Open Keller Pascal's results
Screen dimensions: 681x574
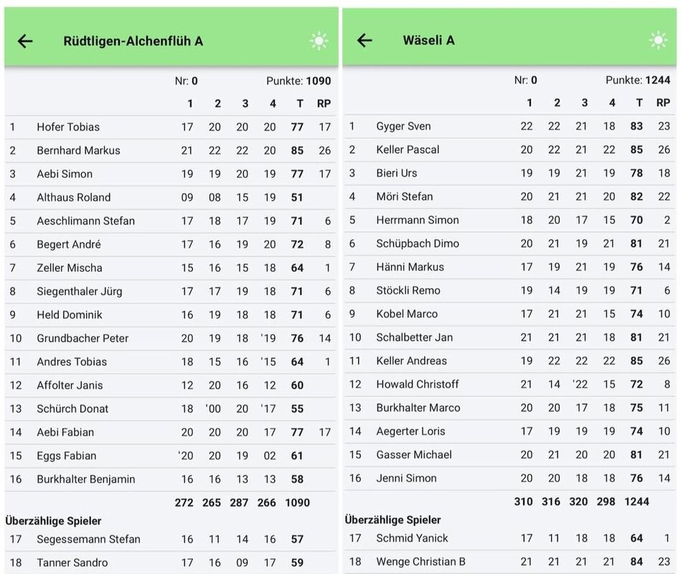coord(408,150)
